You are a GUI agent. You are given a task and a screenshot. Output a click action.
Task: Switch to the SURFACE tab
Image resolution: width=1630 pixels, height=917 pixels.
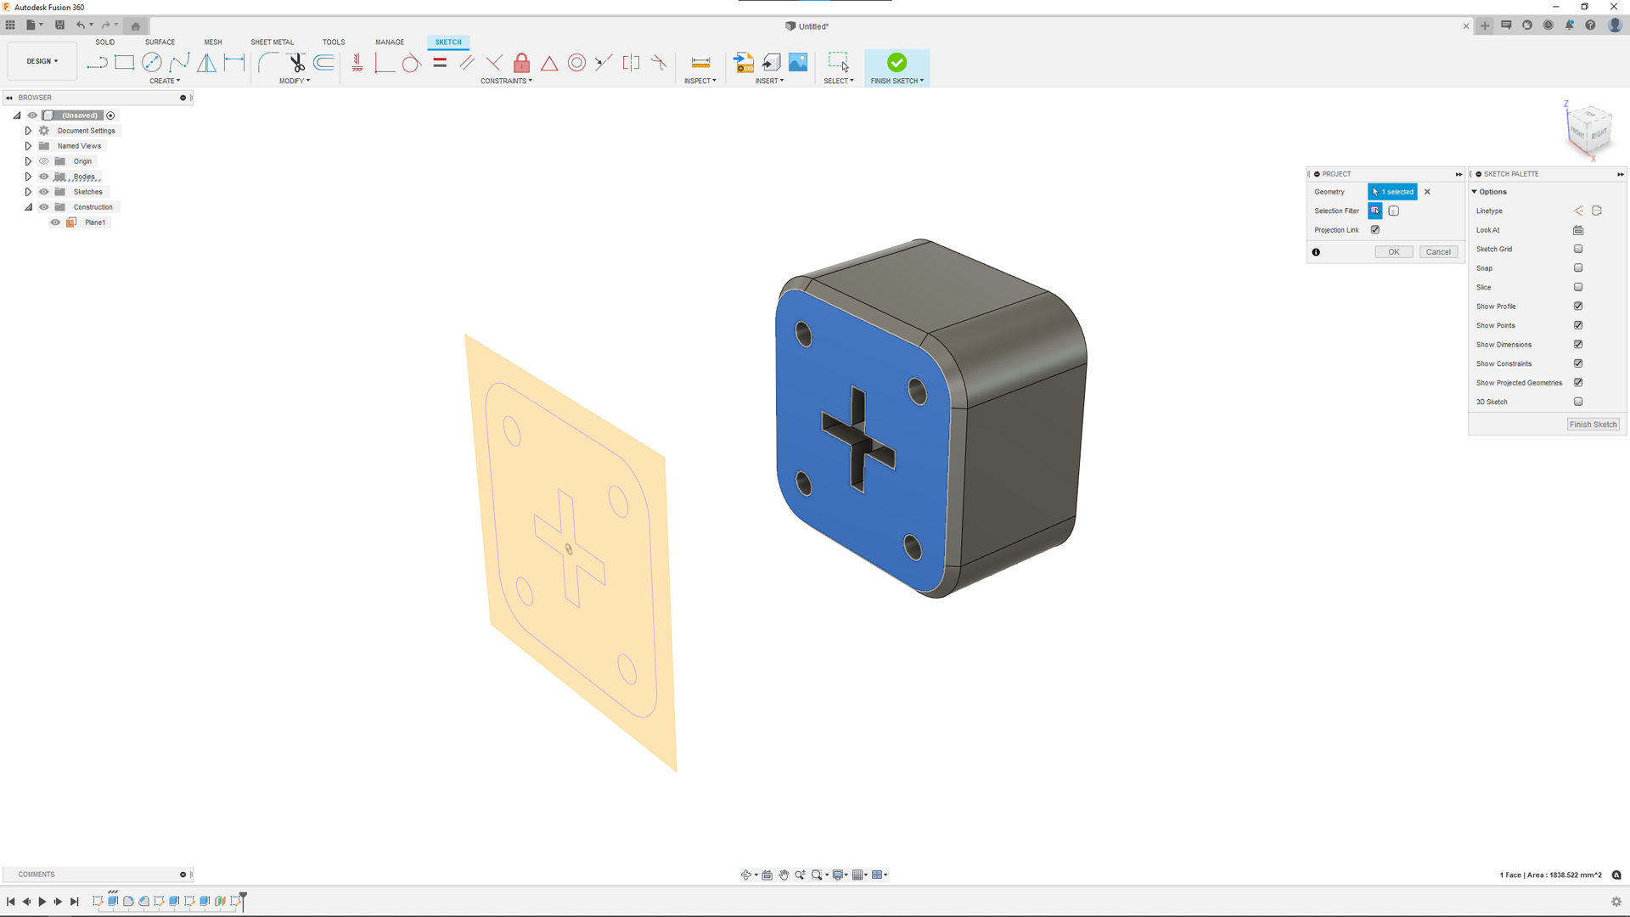(x=160, y=42)
